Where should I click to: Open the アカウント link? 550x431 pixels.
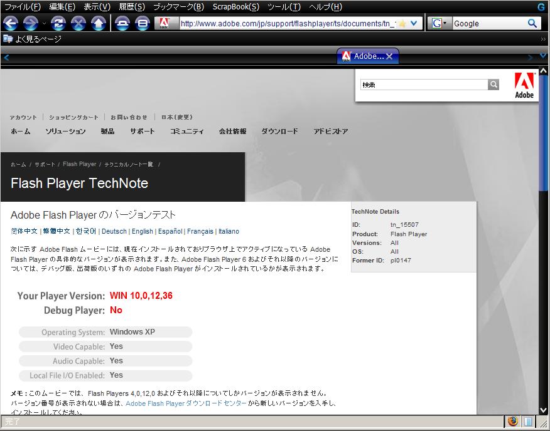click(x=23, y=117)
